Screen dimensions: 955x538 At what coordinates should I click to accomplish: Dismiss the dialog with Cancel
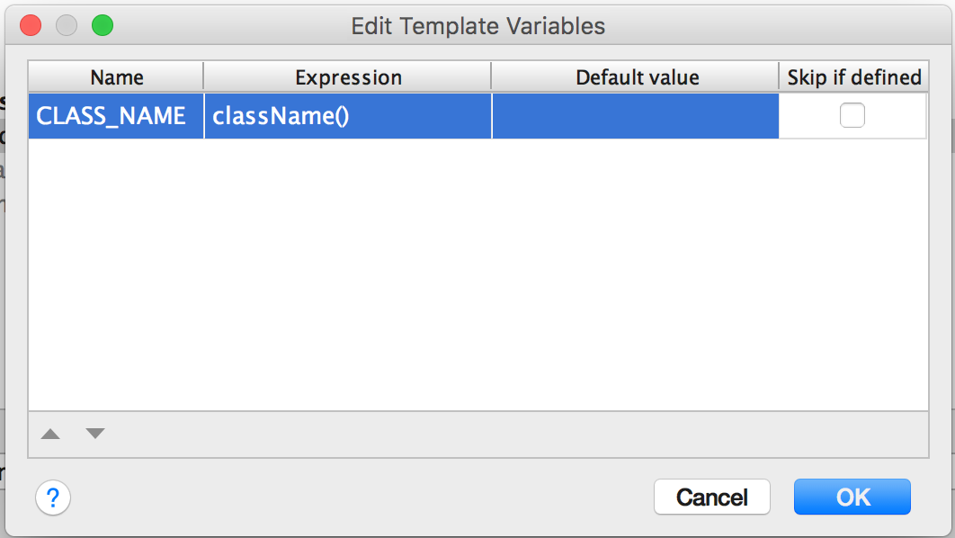[712, 496]
